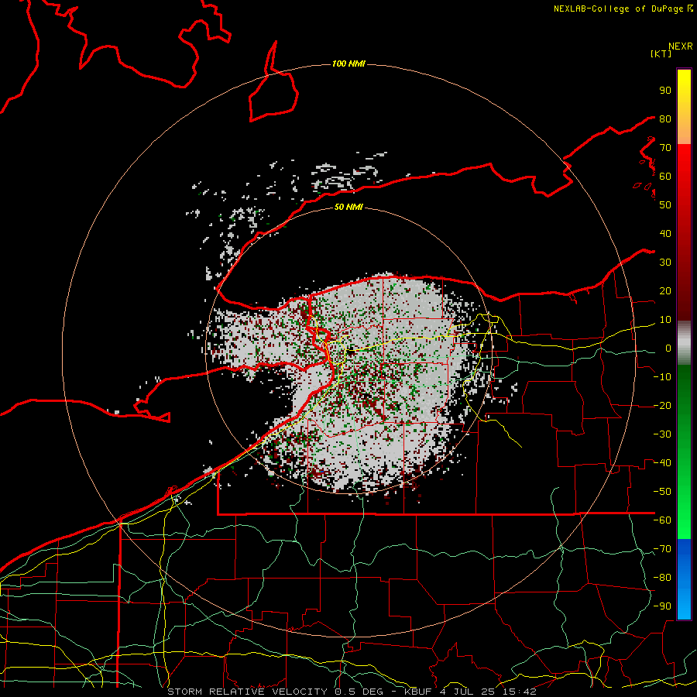Click the positive 10 value on the scale

tap(665, 320)
